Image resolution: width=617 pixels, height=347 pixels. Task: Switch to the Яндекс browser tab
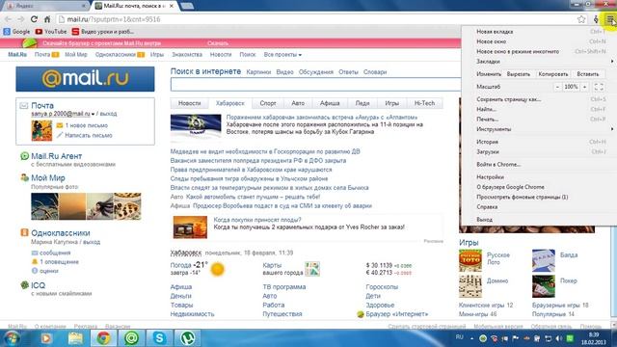[44, 6]
